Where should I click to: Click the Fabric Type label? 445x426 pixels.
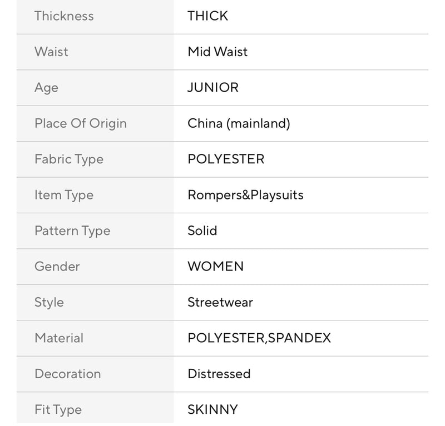69,159
